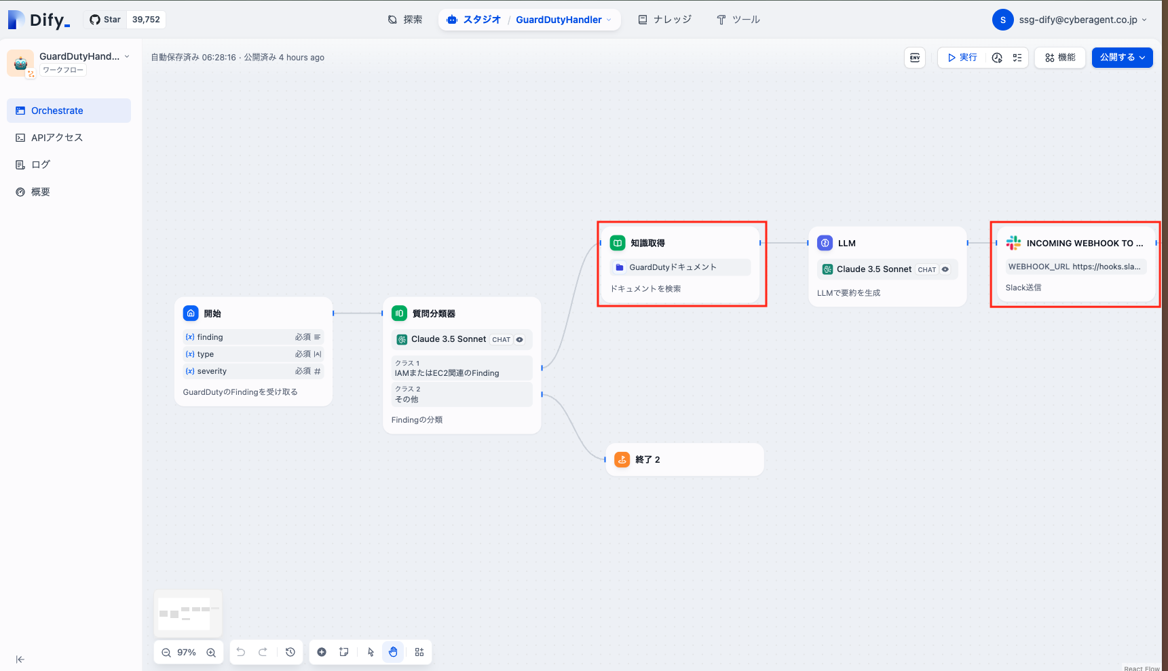
Task: Click the organize nodes icon
Action: tap(419, 652)
